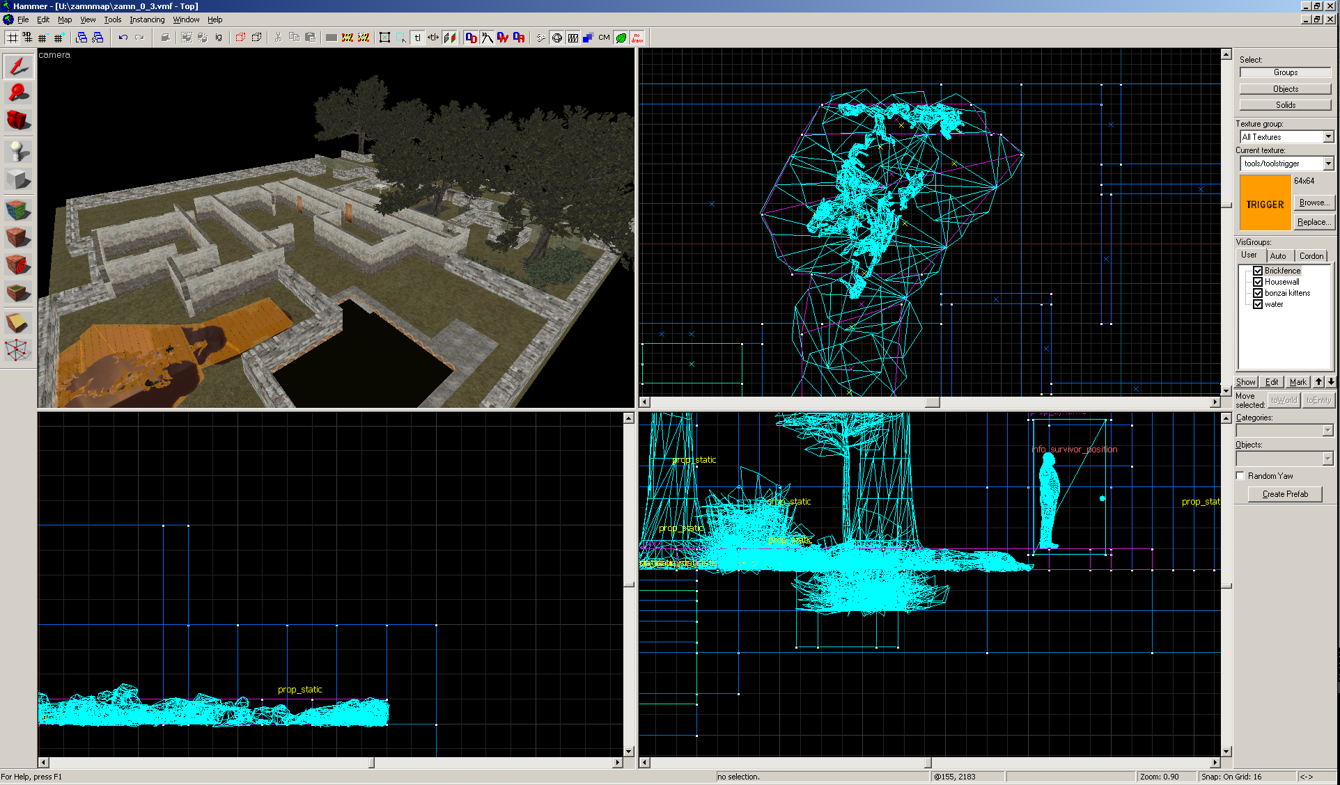This screenshot has height=785, width=1340.
Task: Enable the Random Yaw checkbox
Action: (1240, 476)
